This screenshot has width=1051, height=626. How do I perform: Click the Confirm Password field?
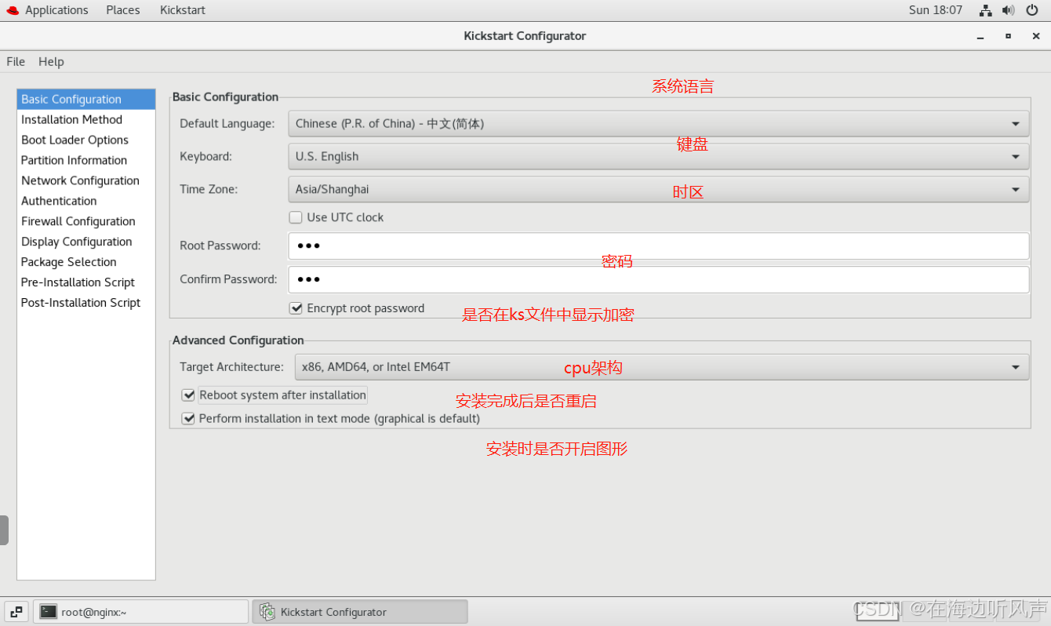coord(659,280)
